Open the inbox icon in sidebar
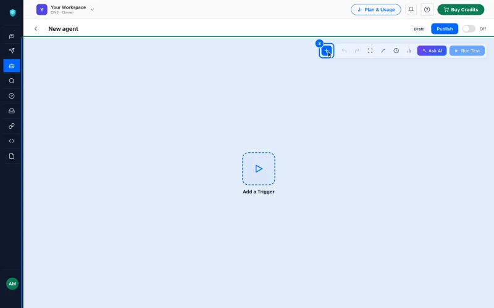Viewport: 494px width, 308px height. (12, 111)
